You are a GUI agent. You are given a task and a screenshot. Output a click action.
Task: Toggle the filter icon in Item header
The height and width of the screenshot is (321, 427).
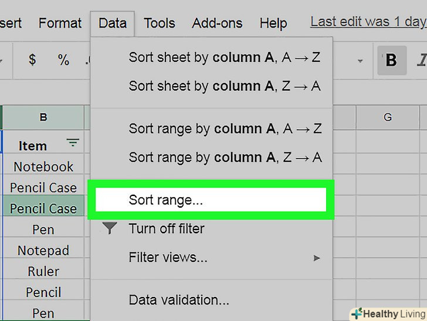pyautogui.click(x=73, y=143)
